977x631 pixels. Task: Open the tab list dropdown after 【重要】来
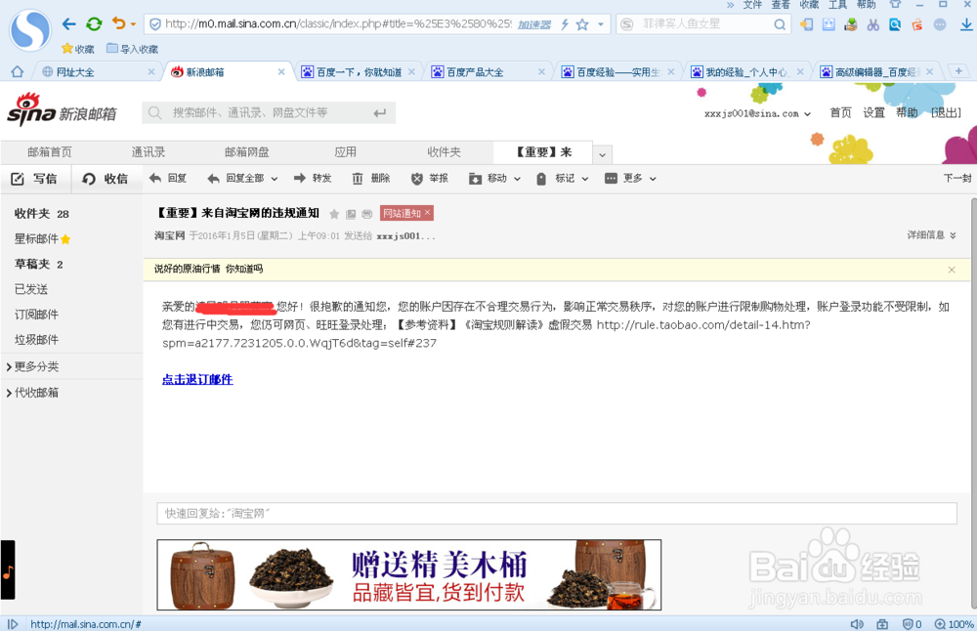point(602,154)
